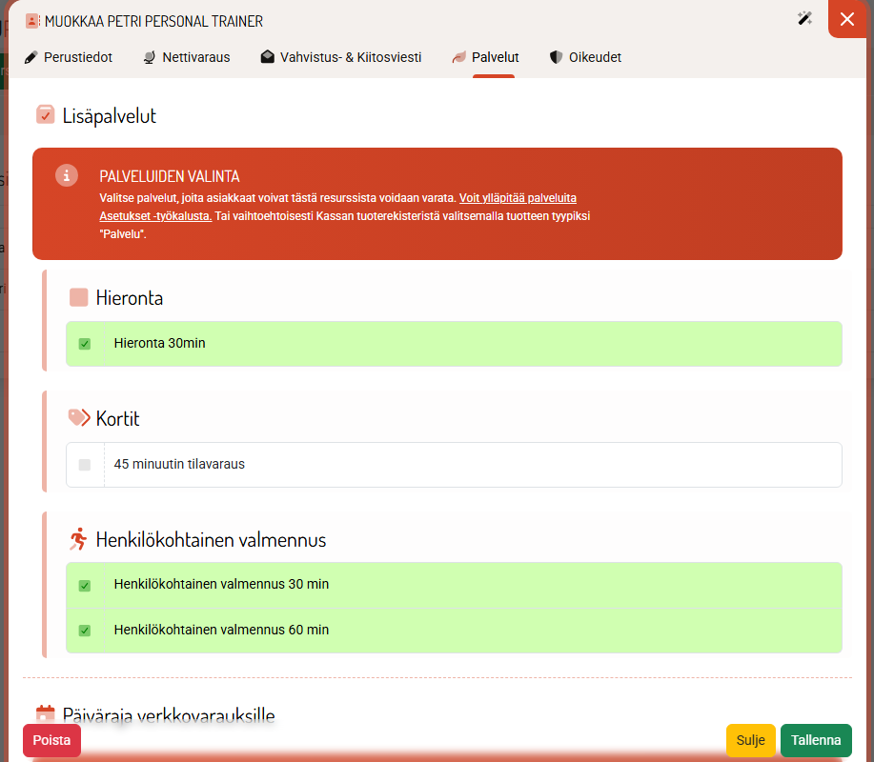Click the Kortit category heading
The image size is (874, 762).
point(117,418)
